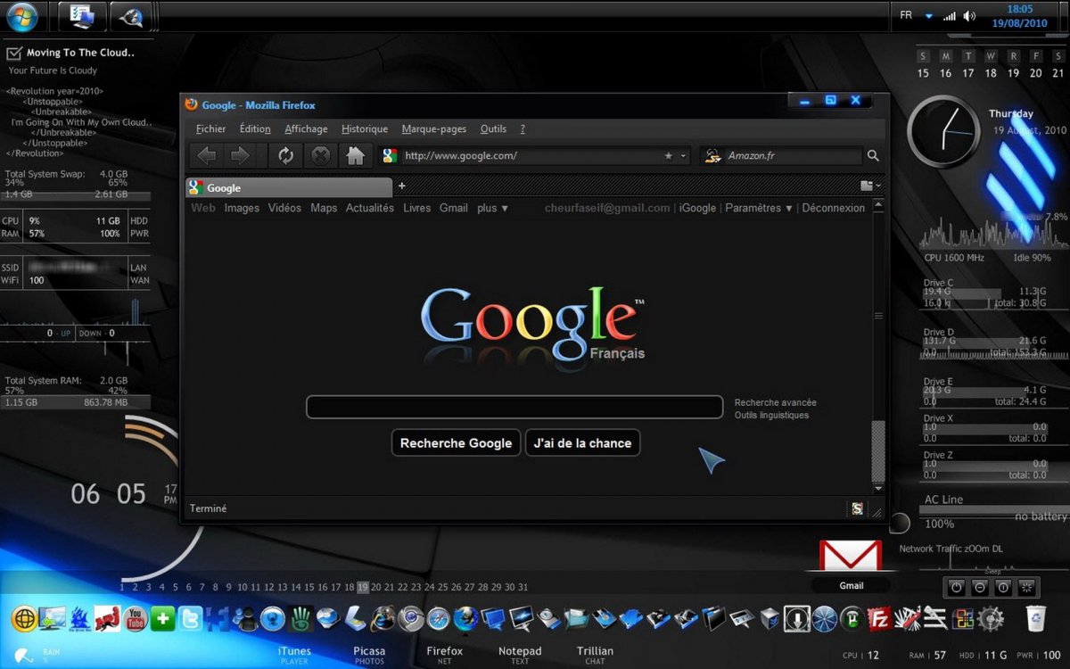1070x669 pixels.
Task: Launch Safari compass icon in the dock
Action: pyautogui.click(x=438, y=618)
